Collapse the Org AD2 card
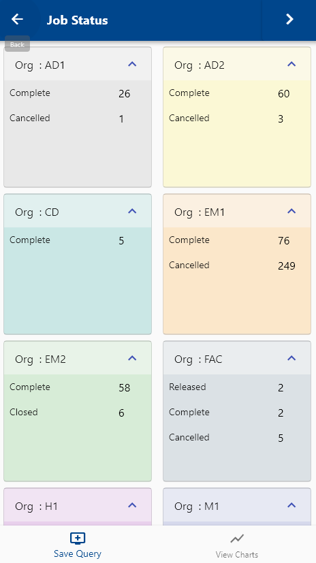This screenshot has width=316, height=563. coord(291,64)
